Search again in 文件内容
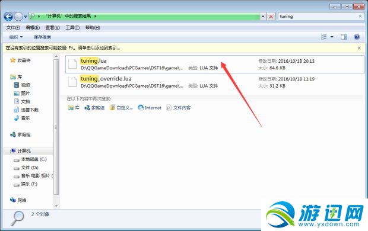This screenshot has height=231, width=368. coord(179,108)
